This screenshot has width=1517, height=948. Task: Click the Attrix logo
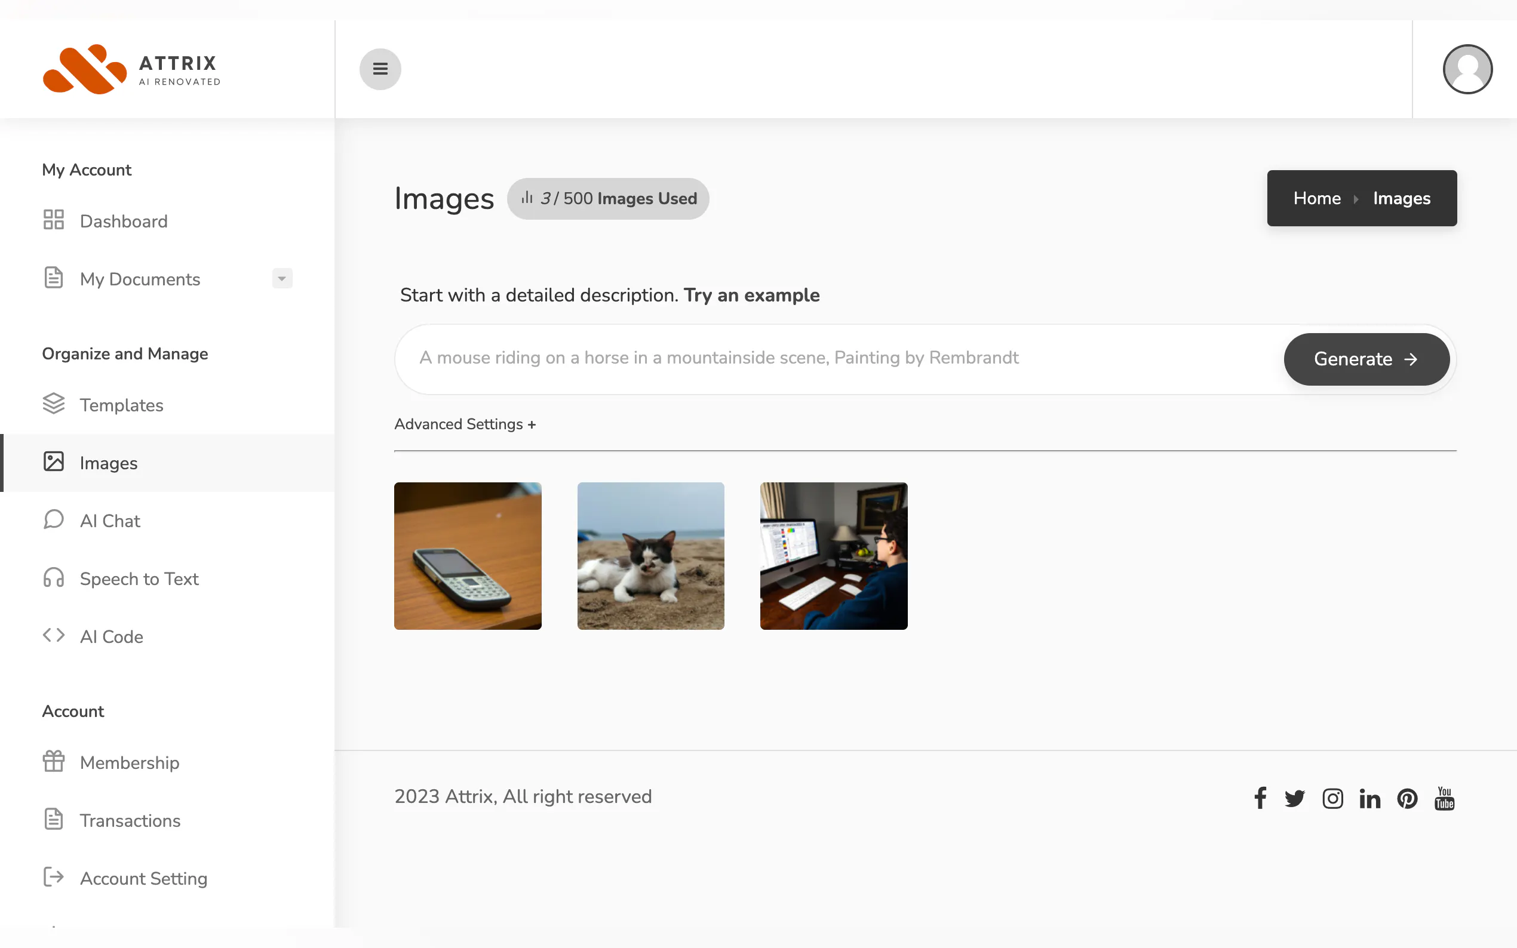click(132, 69)
